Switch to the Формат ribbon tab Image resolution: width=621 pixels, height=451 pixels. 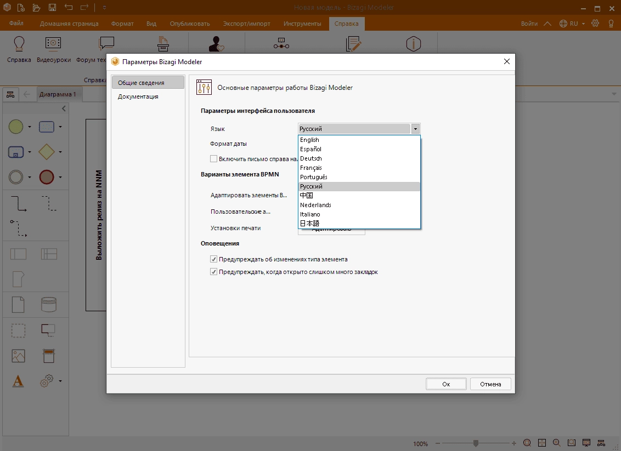coord(122,24)
